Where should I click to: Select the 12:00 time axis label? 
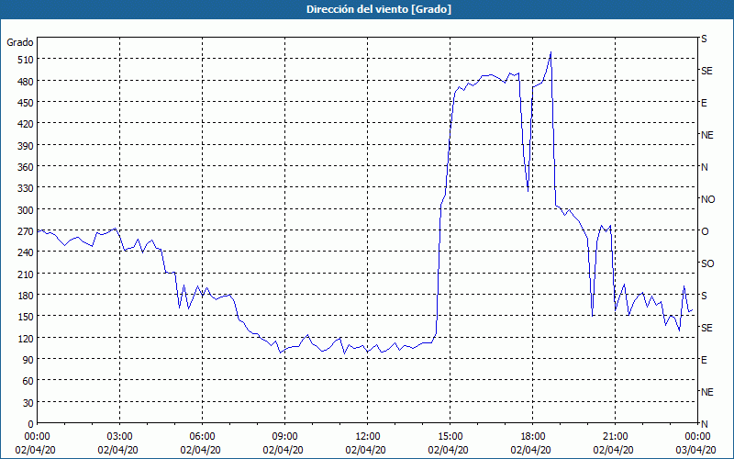[368, 437]
